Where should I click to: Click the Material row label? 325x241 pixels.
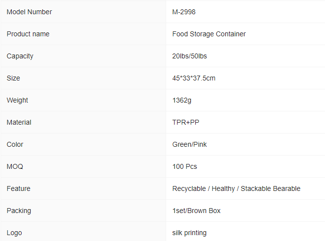click(19, 122)
